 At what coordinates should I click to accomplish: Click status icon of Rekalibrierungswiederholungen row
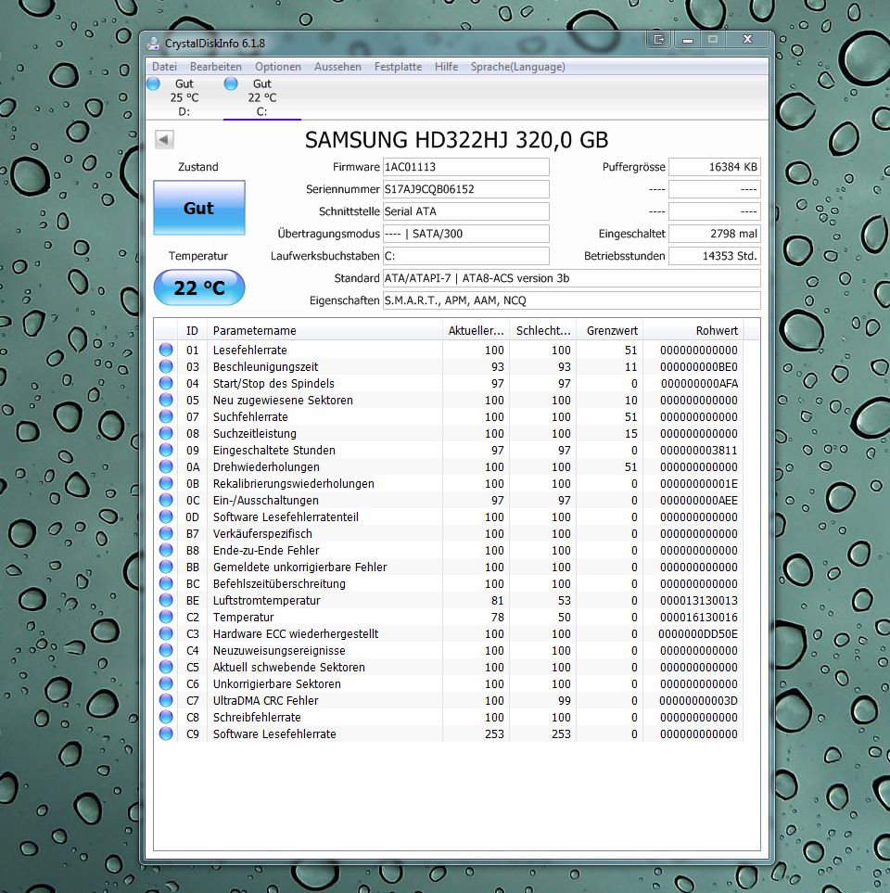tap(166, 483)
